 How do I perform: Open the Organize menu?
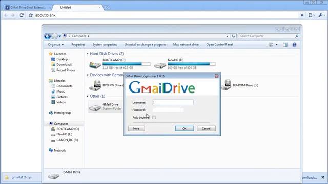[x=56, y=44]
